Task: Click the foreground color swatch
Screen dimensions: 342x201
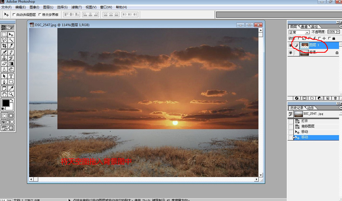Action: point(6,103)
